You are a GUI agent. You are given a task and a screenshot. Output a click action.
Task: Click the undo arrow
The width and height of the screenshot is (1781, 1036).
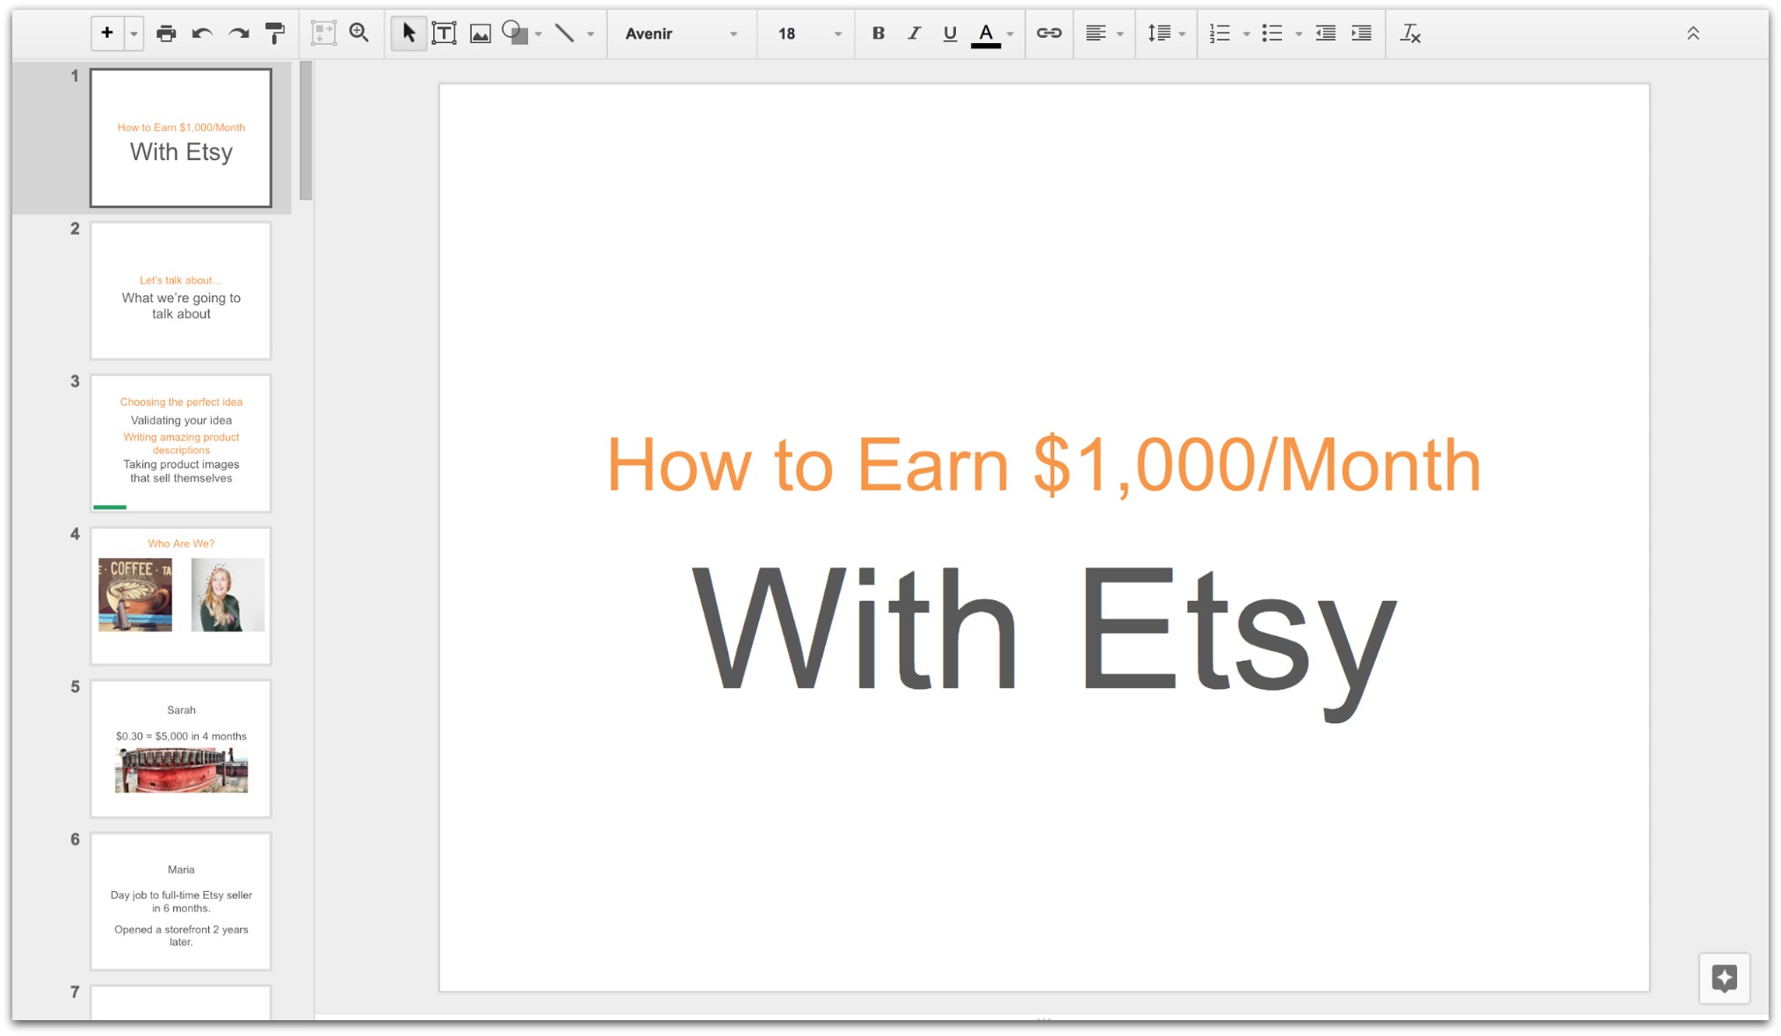202,33
